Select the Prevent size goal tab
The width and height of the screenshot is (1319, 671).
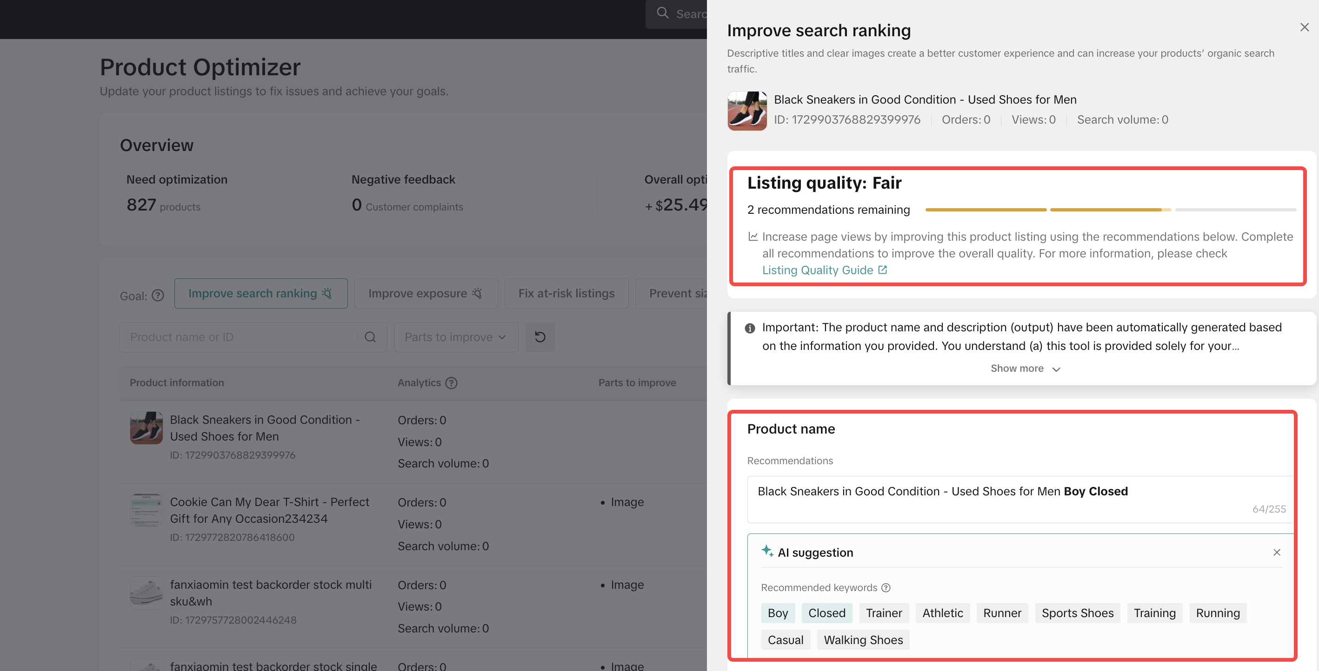pyautogui.click(x=671, y=293)
